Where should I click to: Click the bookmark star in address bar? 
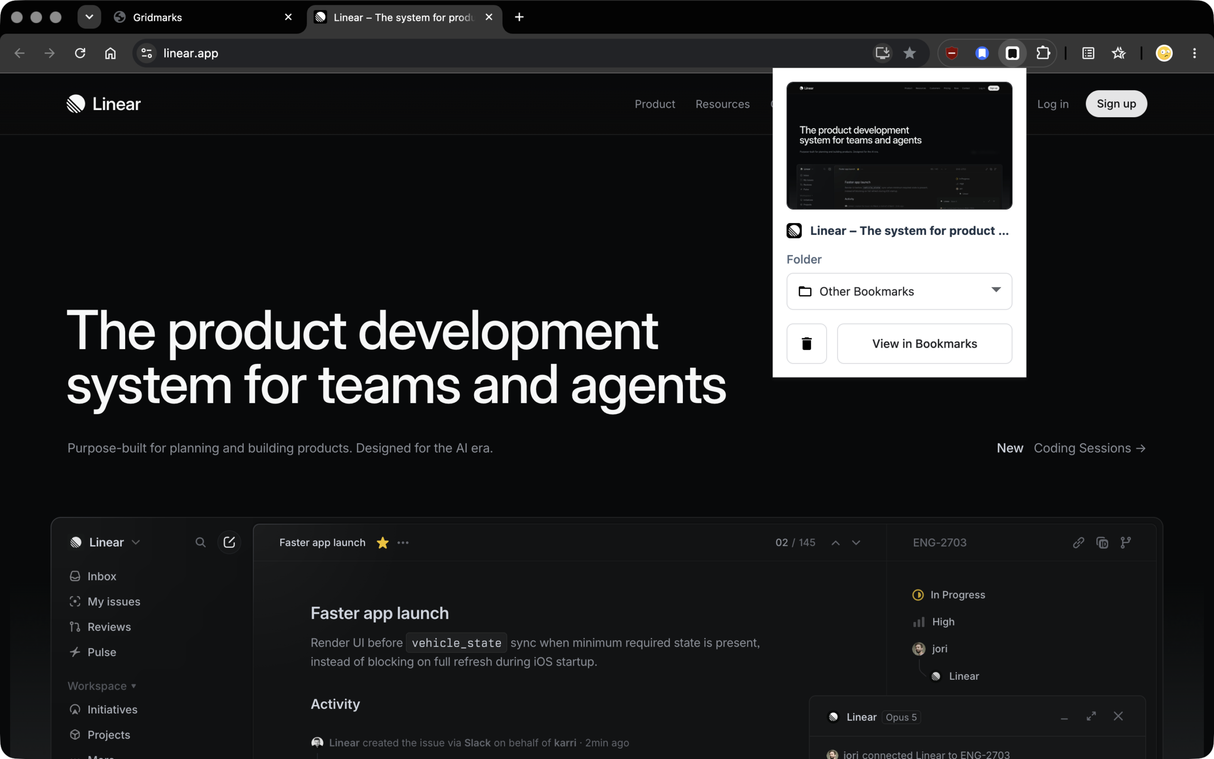910,53
